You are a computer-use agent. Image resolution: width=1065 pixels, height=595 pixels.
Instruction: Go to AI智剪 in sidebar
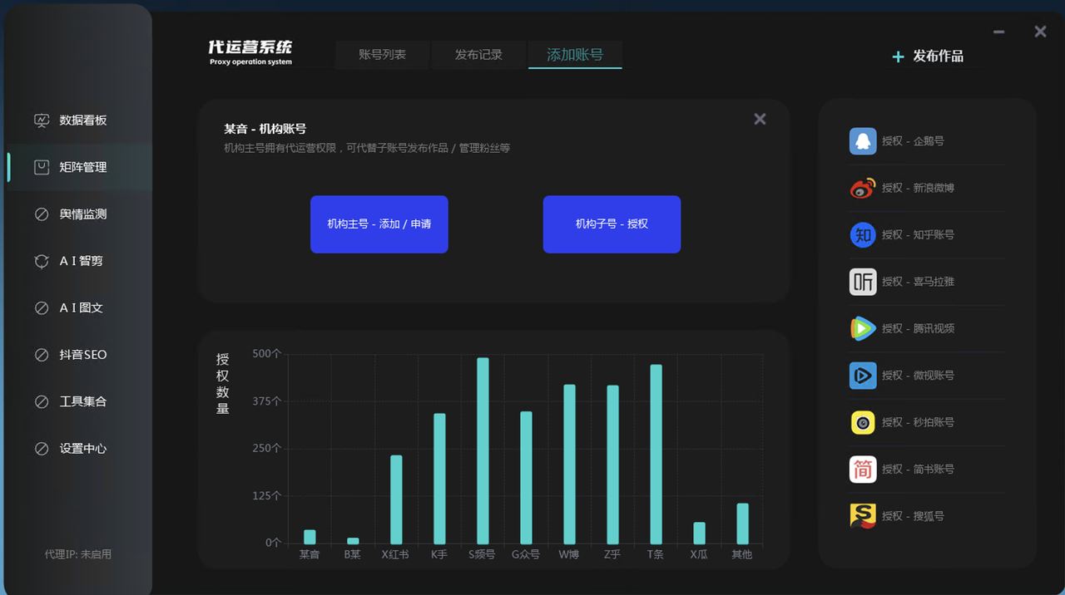click(x=81, y=261)
